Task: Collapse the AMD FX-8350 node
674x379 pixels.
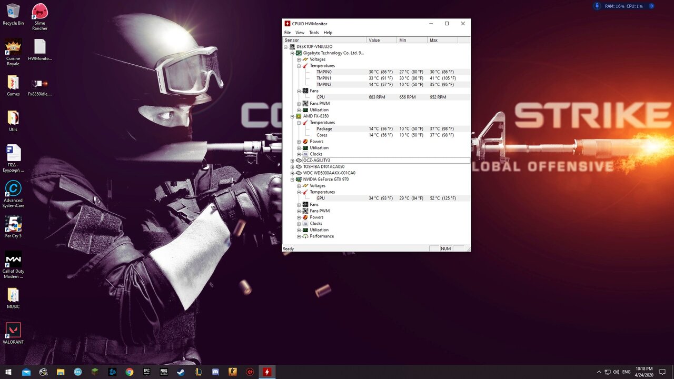Action: (292, 116)
